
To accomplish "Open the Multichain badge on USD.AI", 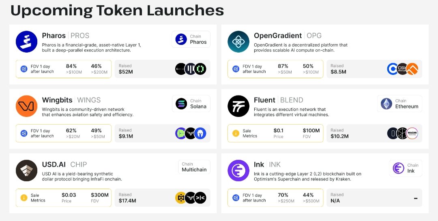I will pyautogui.click(x=194, y=167).
